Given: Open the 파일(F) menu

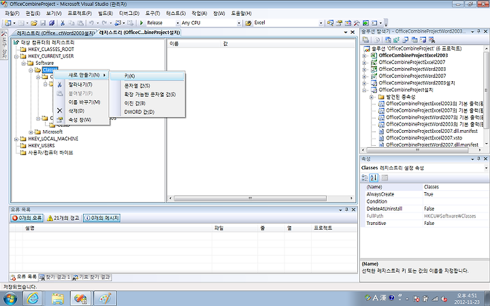Looking at the screenshot, I should 12,14.
